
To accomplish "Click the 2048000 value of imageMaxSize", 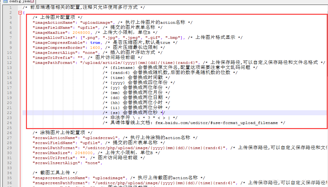I will click(x=81, y=33).
